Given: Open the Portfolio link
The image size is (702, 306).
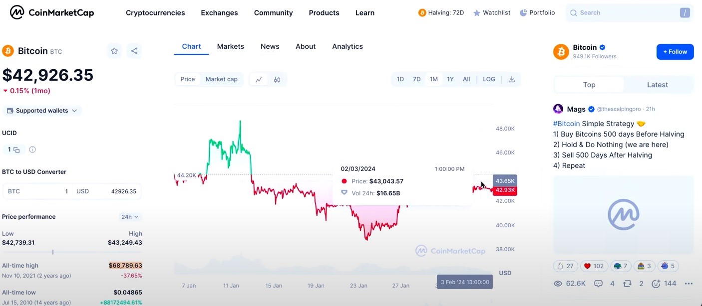Looking at the screenshot, I should pos(537,12).
